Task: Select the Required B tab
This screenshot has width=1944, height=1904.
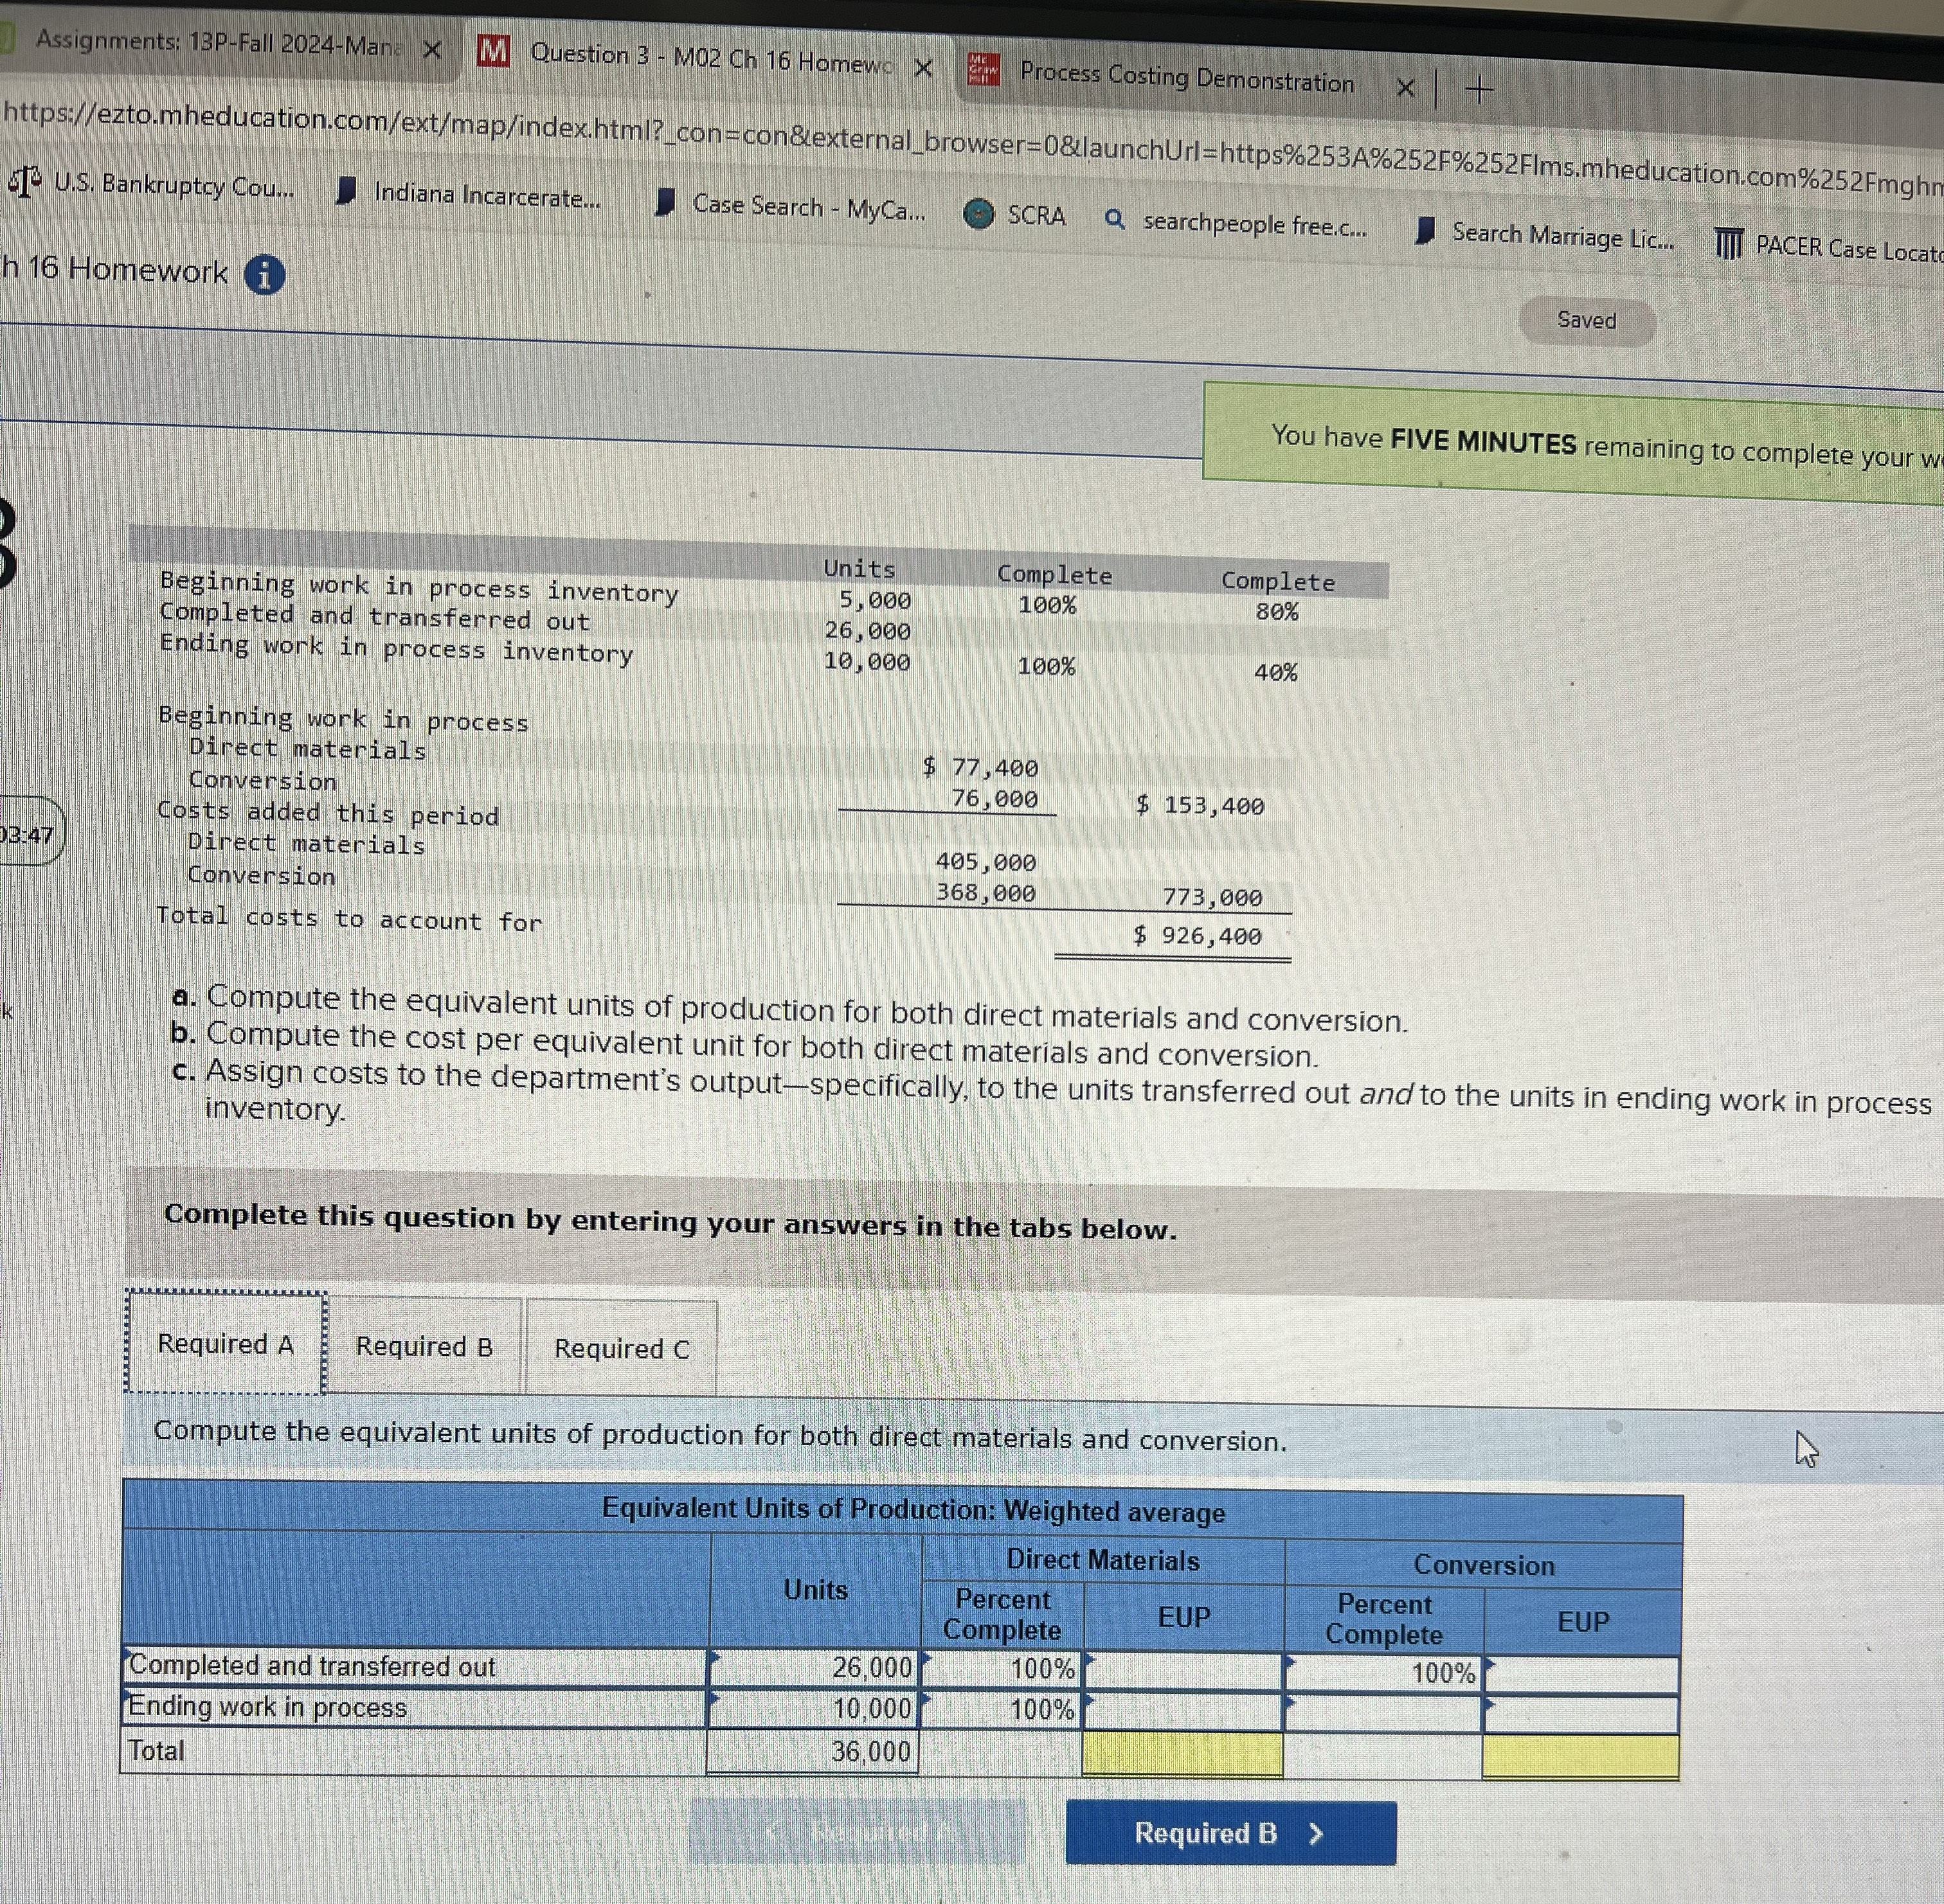Action: coord(424,1346)
